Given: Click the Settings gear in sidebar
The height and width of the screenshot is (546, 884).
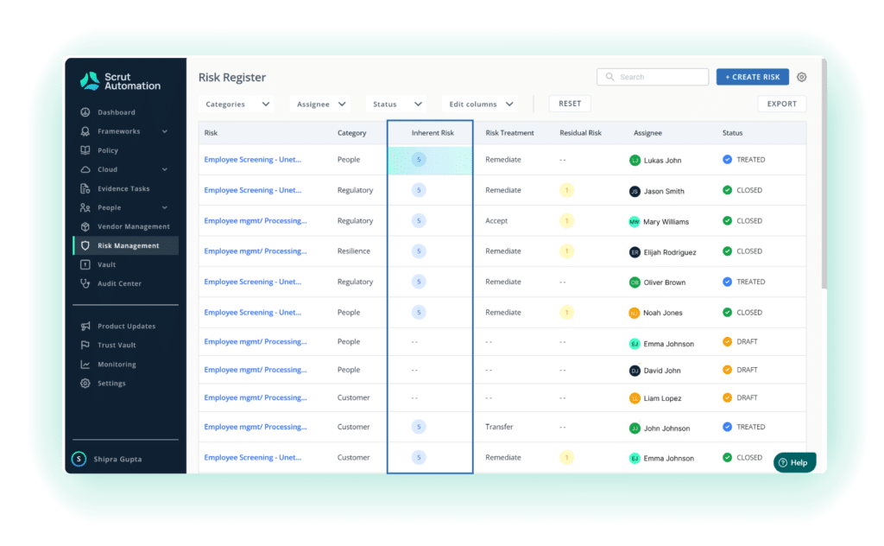Looking at the screenshot, I should [85, 384].
